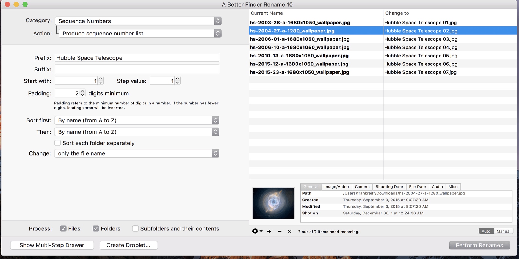Screen dimensions: 519x259
Task: Increase the Start with stepper value
Action: (x=101, y=79)
